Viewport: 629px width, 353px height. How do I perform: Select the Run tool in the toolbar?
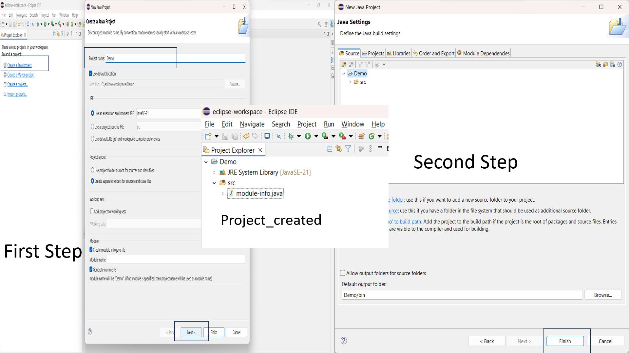[308, 136]
